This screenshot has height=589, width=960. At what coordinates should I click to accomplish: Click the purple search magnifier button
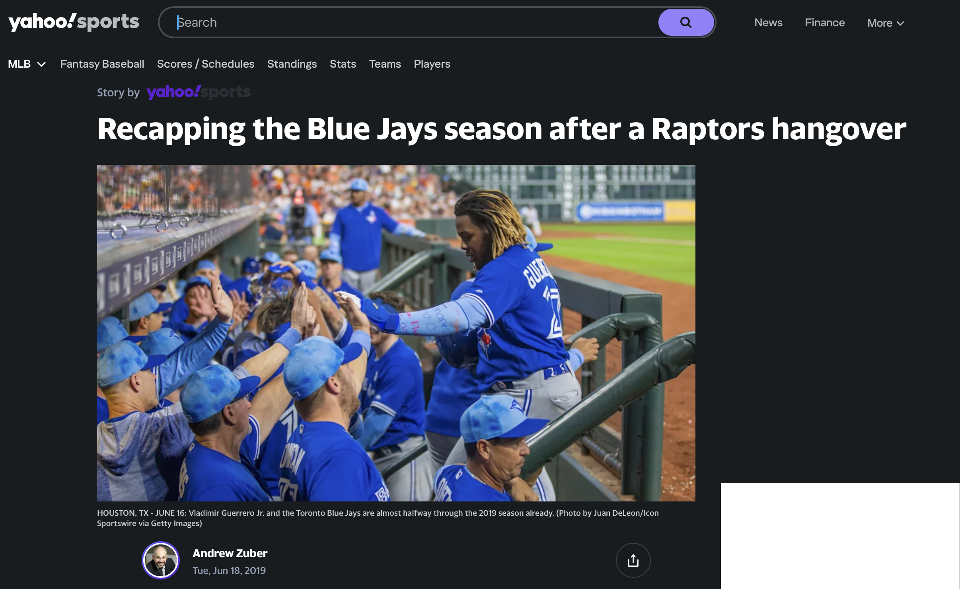[x=686, y=22]
